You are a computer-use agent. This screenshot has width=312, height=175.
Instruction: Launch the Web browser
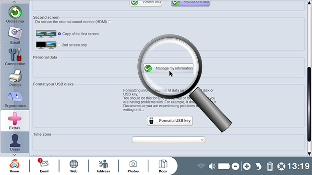tap(73, 166)
